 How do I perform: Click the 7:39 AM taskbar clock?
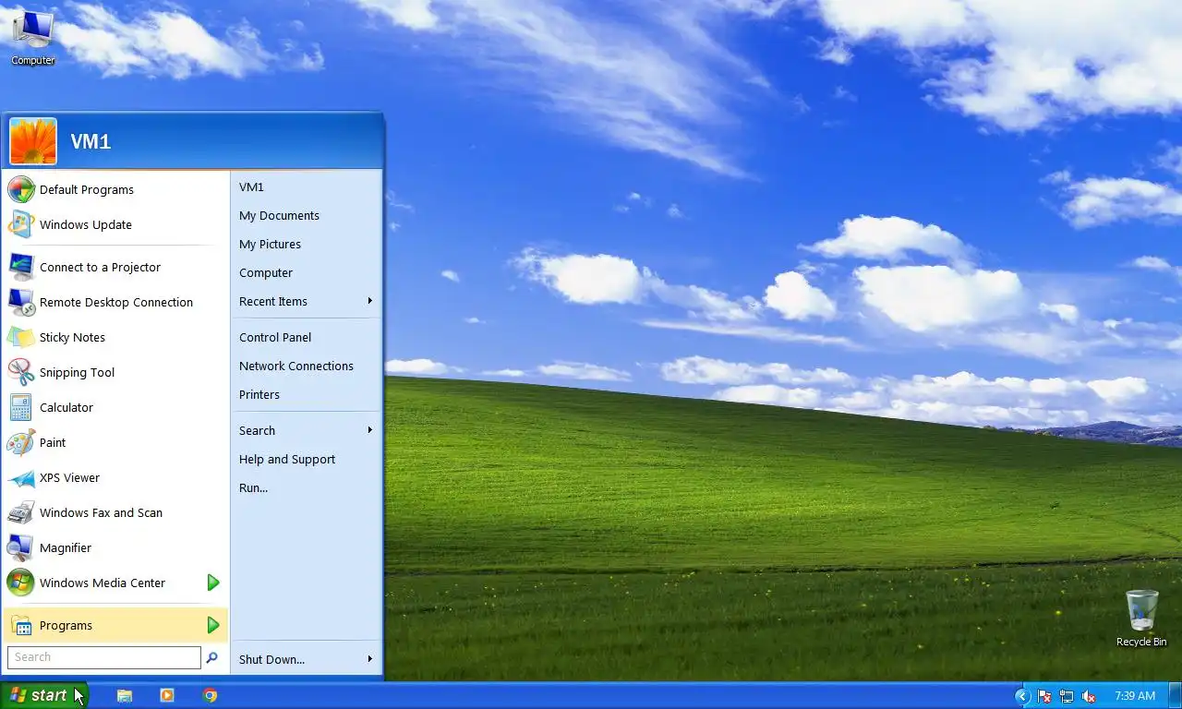point(1135,696)
